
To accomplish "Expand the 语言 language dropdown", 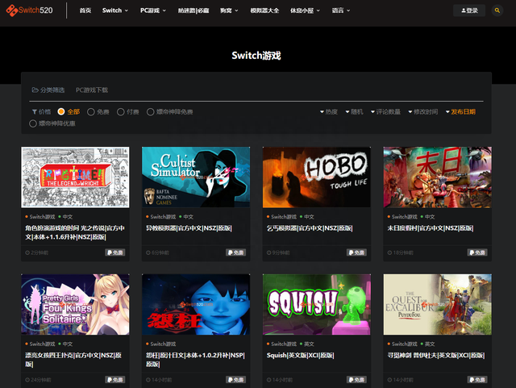I will tap(341, 10).
